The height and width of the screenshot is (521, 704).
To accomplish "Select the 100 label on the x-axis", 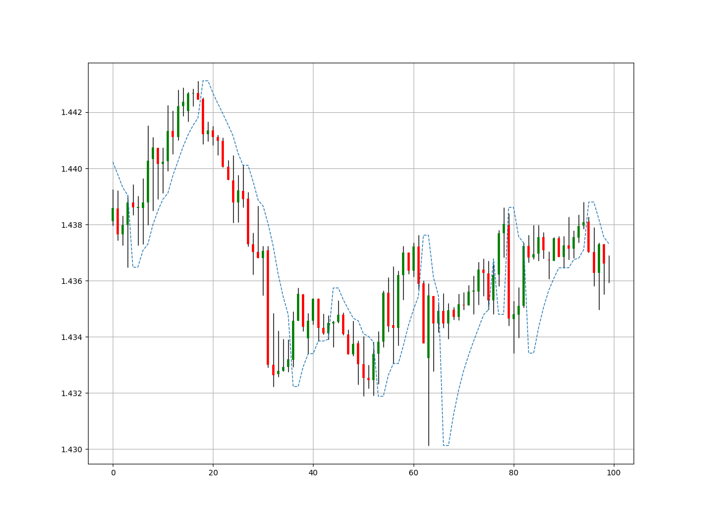I will pos(613,472).
